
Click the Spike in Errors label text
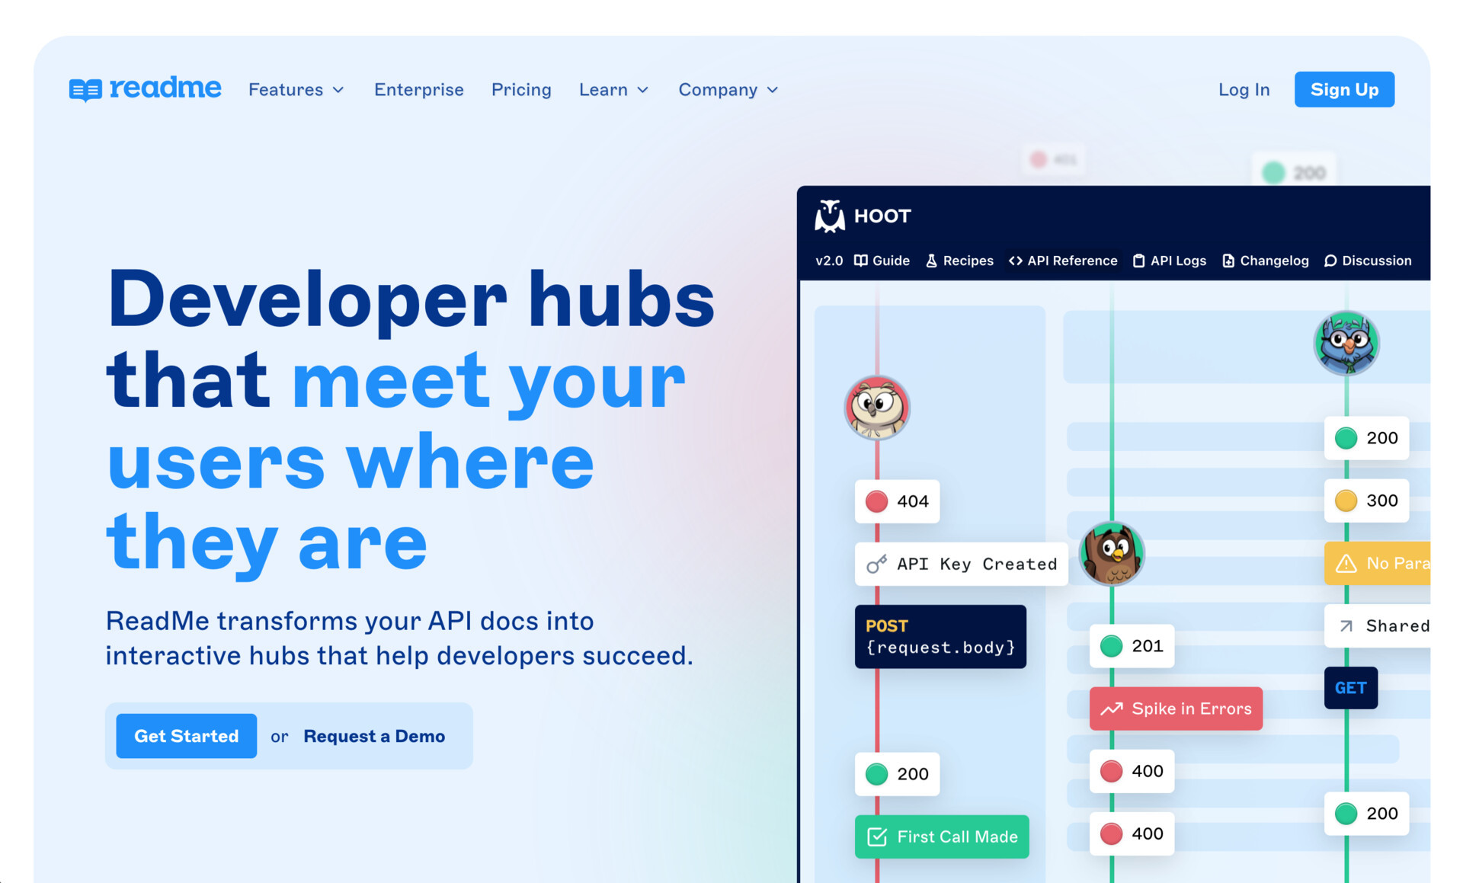coord(1192,709)
